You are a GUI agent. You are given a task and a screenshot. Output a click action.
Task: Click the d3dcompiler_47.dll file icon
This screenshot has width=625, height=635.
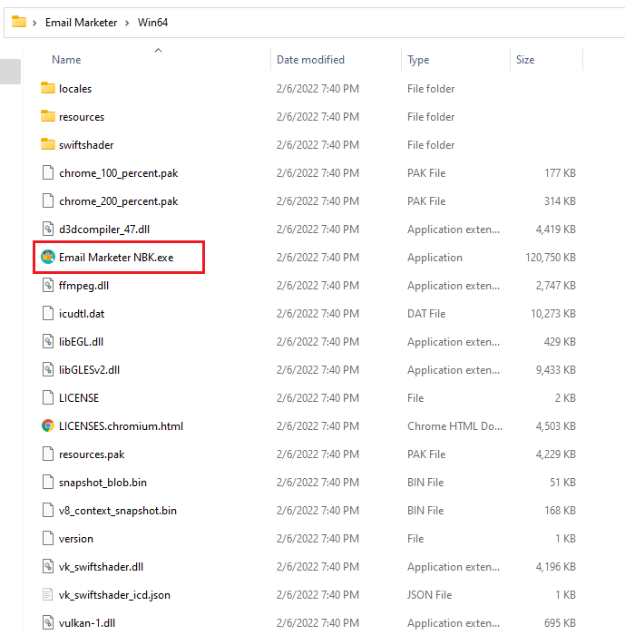48,229
